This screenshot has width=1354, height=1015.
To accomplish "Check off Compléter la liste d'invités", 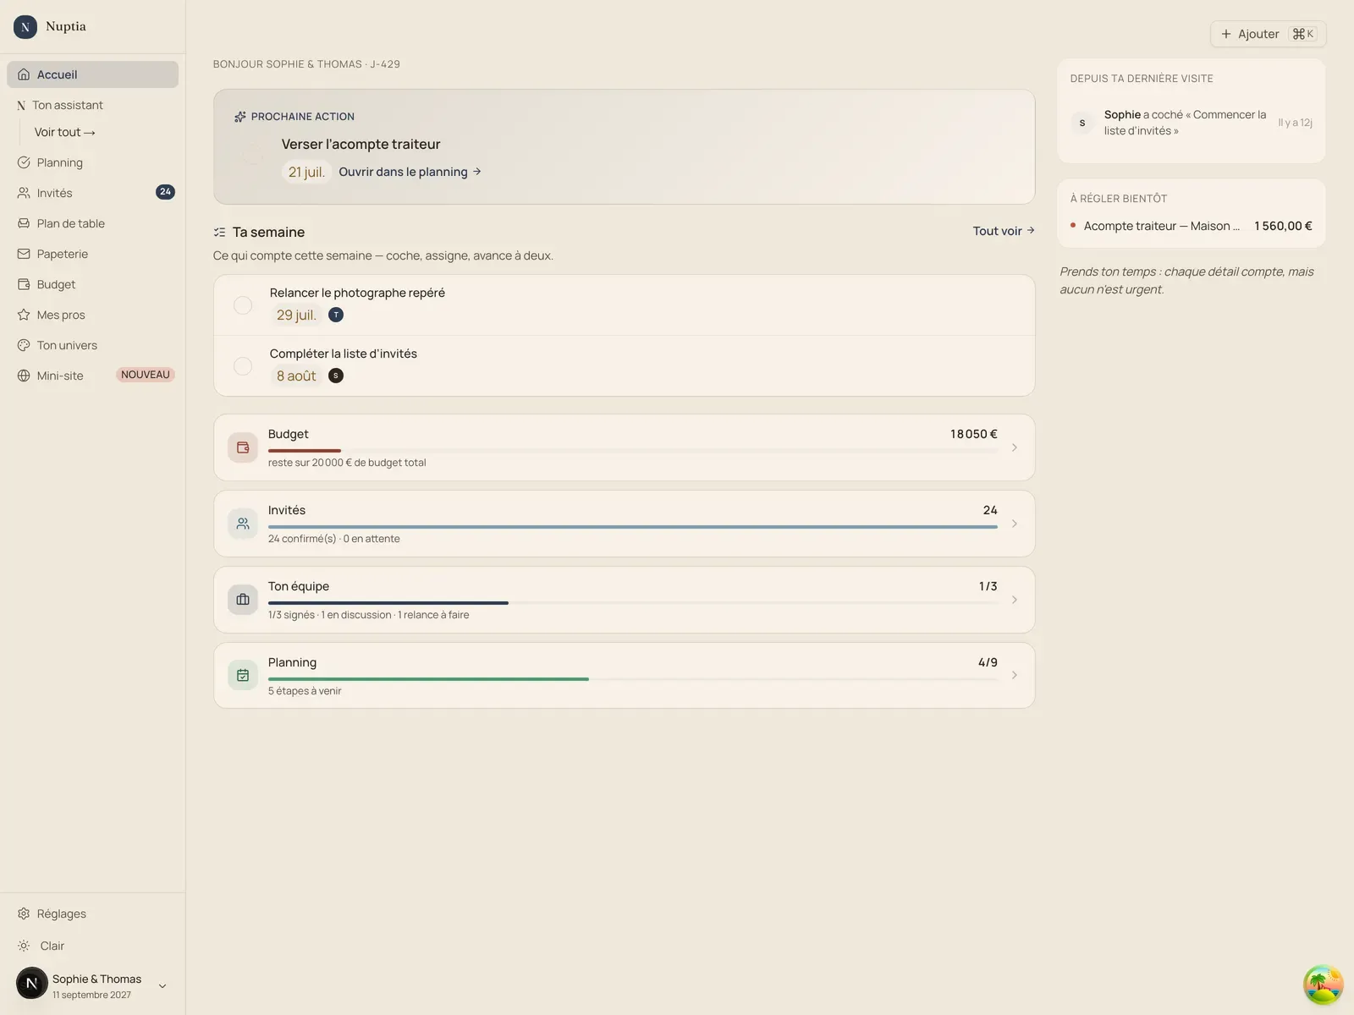I will 243,366.
